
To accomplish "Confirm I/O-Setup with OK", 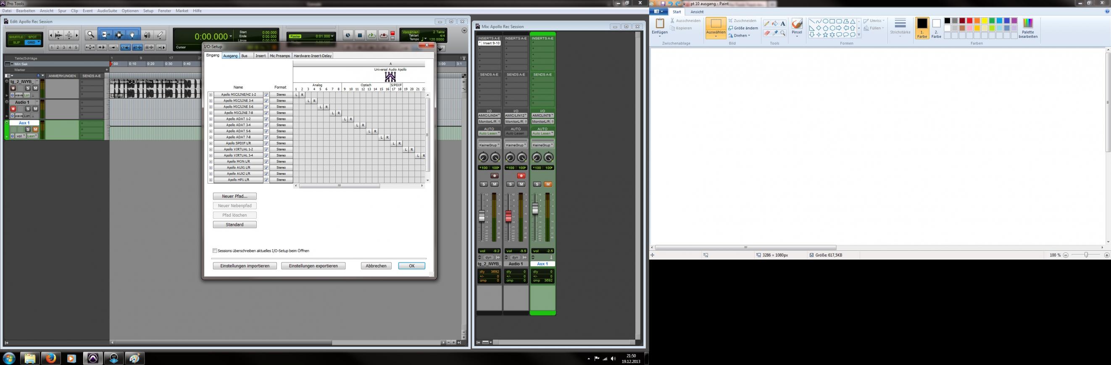I will coord(411,266).
